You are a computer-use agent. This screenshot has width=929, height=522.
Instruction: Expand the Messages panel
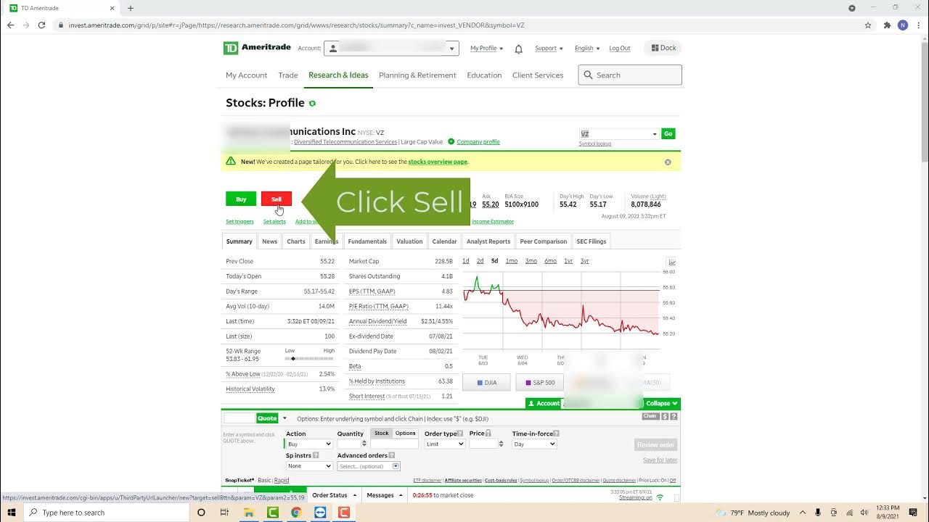pyautogui.click(x=385, y=495)
